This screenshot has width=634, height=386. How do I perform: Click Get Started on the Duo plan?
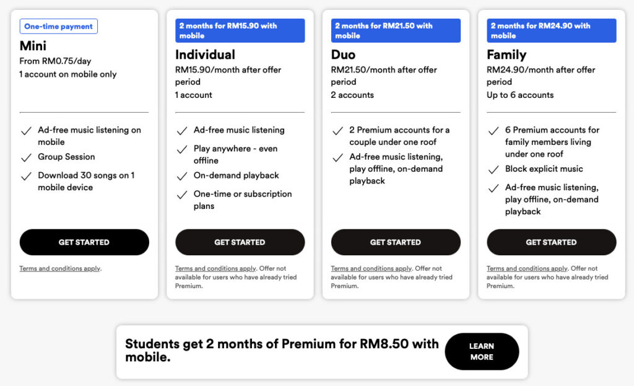click(x=396, y=242)
